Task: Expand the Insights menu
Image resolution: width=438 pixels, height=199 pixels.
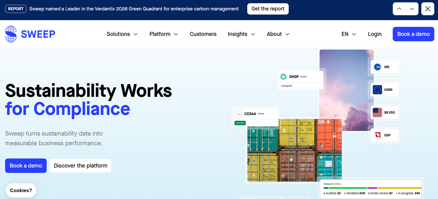Action: pos(241,34)
